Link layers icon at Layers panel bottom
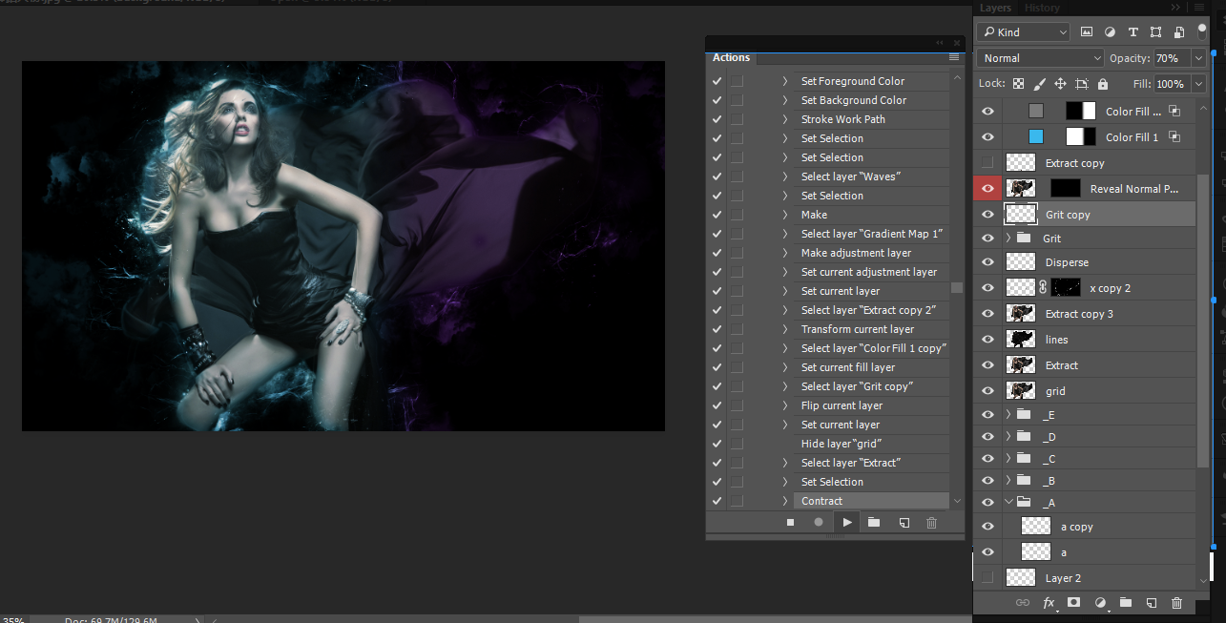Image resolution: width=1226 pixels, height=623 pixels. (x=1023, y=603)
